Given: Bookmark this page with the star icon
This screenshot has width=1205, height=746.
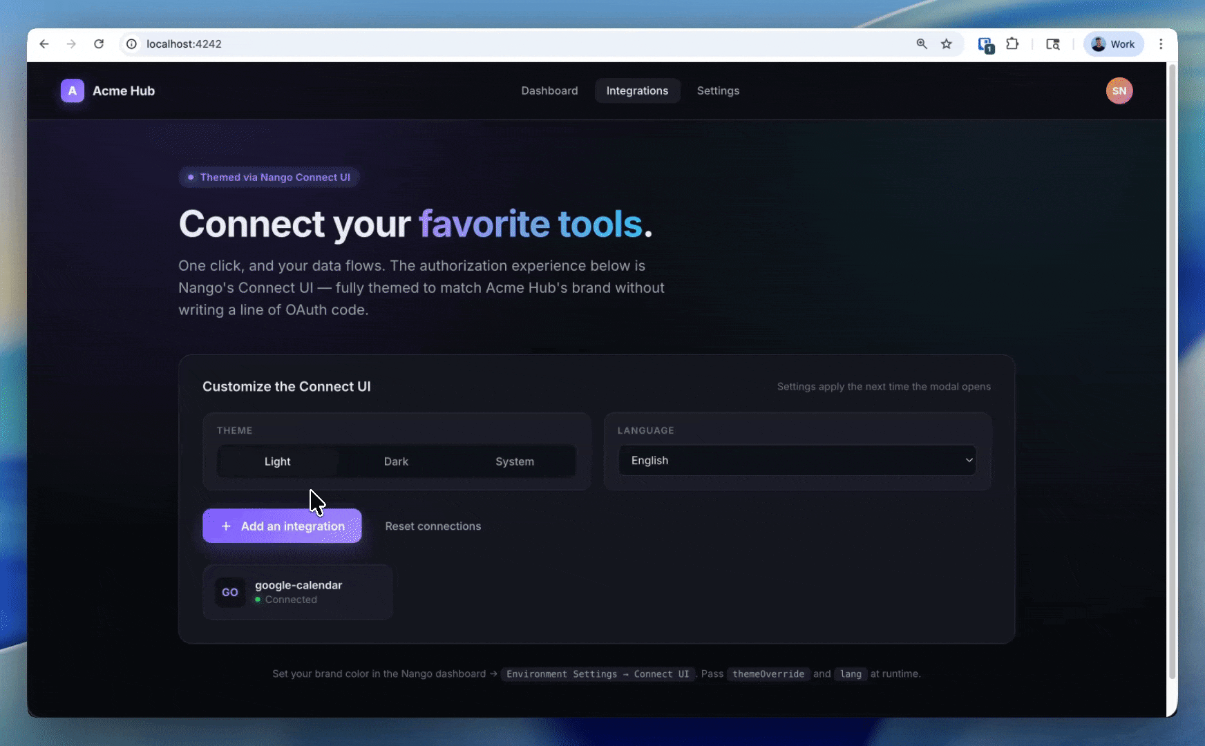Looking at the screenshot, I should pyautogui.click(x=947, y=44).
